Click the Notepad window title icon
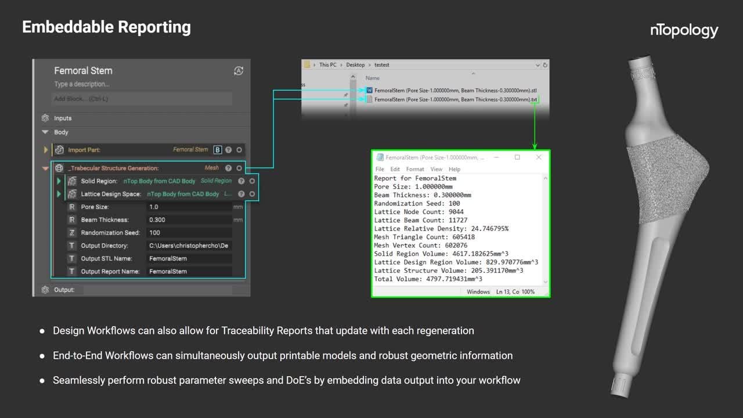The width and height of the screenshot is (743, 418). click(x=380, y=157)
